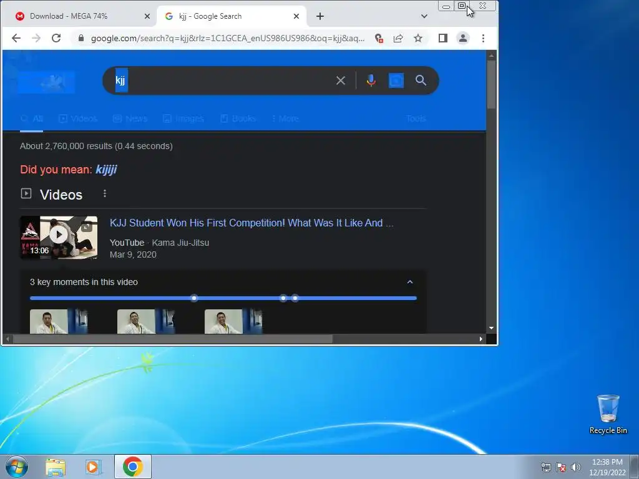Image resolution: width=639 pixels, height=479 pixels.
Task: Click the Google logo in the header
Action: pos(46,82)
